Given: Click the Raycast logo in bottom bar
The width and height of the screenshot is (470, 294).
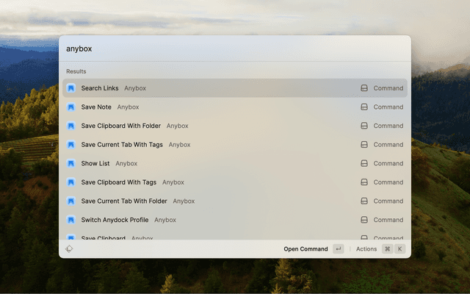Looking at the screenshot, I should click(69, 249).
